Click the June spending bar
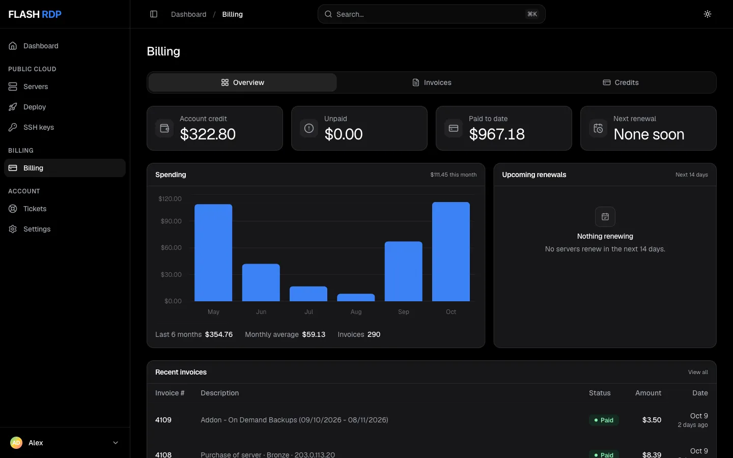The image size is (733, 458). point(261,282)
